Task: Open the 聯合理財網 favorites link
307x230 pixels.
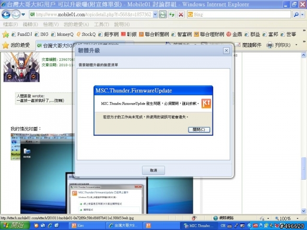Action: [209, 34]
